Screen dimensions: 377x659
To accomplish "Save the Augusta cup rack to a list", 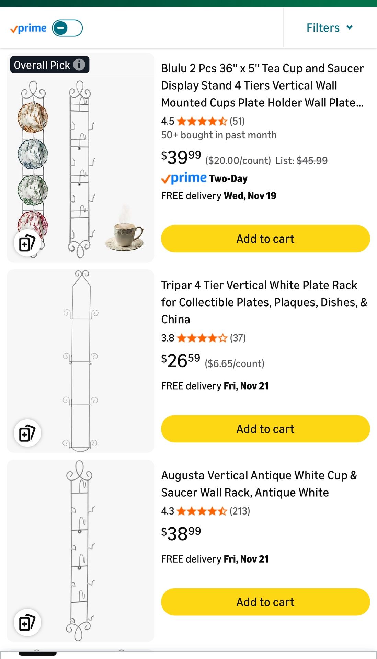I will [27, 622].
